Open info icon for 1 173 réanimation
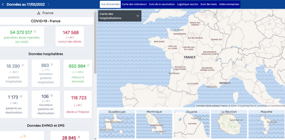Image resolution: width=285 pixels, height=140 pixels. pyautogui.click(x=21, y=96)
